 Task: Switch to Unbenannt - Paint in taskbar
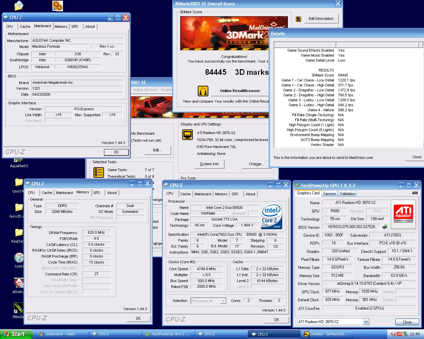point(62,334)
